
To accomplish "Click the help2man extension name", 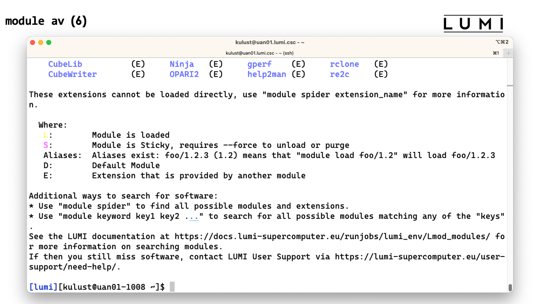I will click(267, 75).
